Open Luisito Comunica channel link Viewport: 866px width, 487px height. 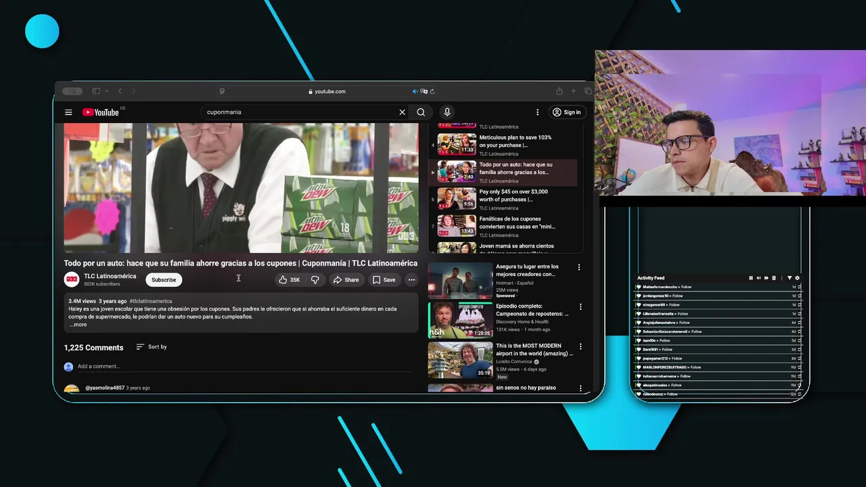coord(514,362)
